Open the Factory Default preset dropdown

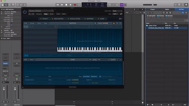[x=41, y=11]
